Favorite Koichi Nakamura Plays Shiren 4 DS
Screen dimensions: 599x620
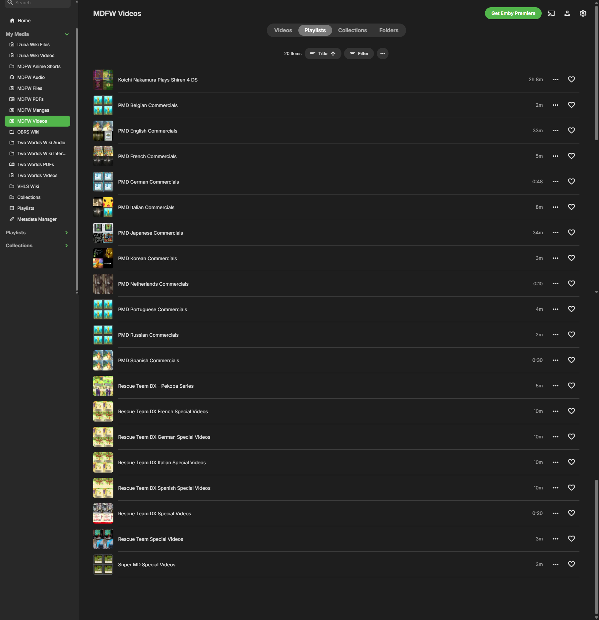tap(571, 80)
